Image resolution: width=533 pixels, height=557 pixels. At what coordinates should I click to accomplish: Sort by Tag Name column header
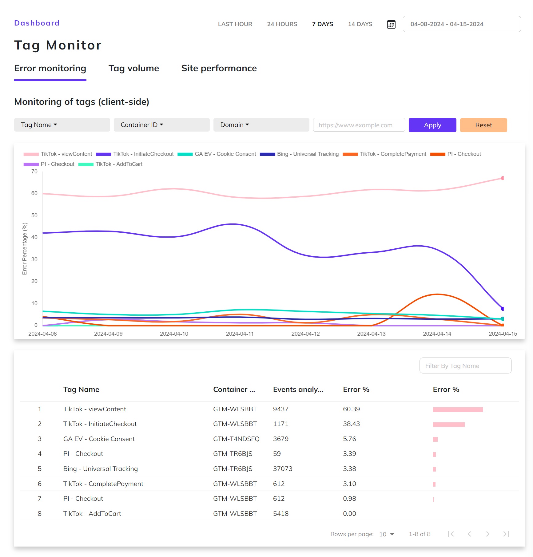click(x=81, y=389)
